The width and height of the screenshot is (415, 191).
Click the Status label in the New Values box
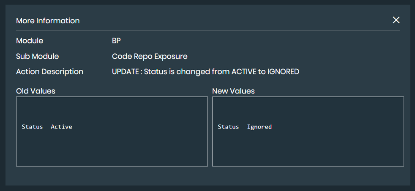[228, 127]
